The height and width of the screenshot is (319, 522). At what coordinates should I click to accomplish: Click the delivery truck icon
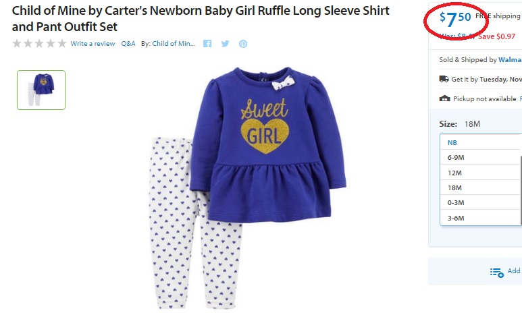(444, 79)
